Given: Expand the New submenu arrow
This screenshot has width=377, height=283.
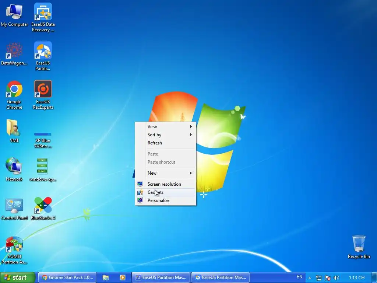Looking at the screenshot, I should [191, 173].
